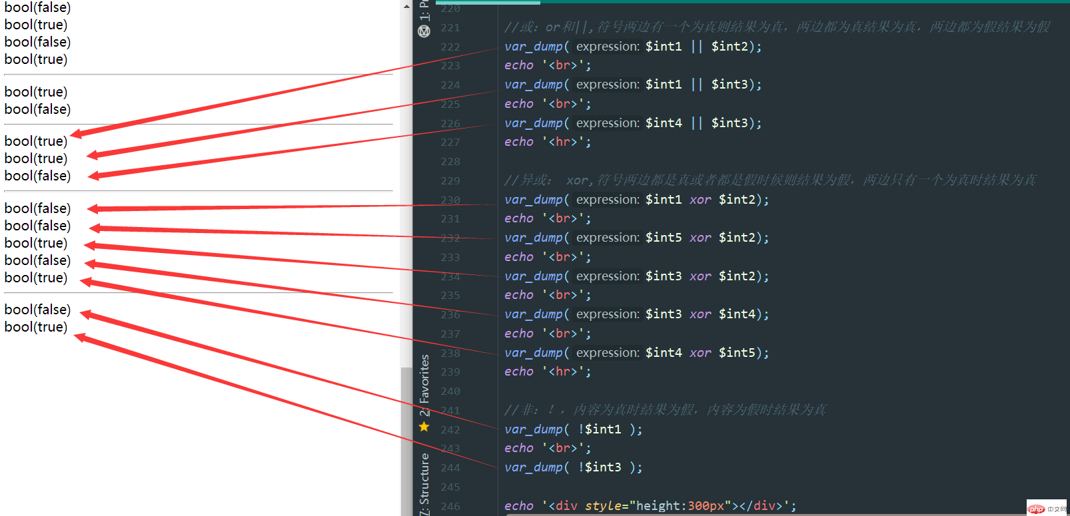Click the $int4 xor $int5 var_dump line
1070x516 pixels.
click(x=636, y=352)
